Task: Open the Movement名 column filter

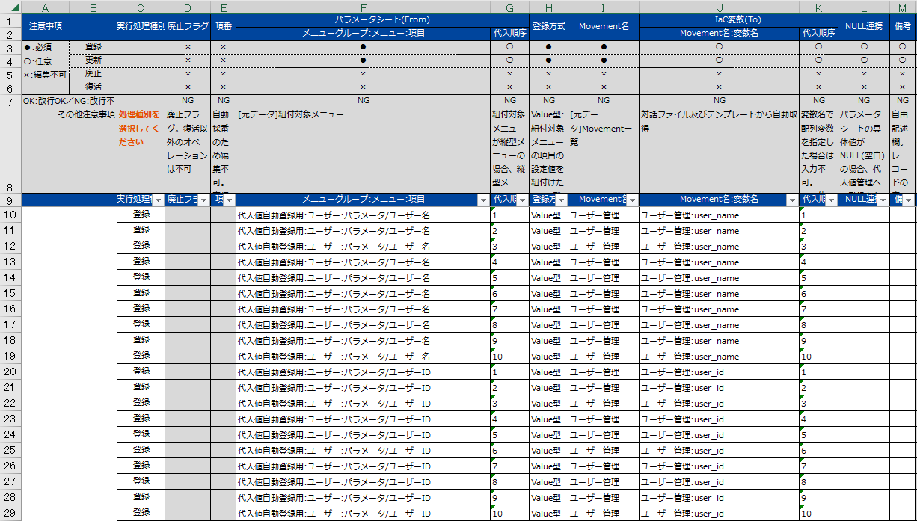Action: tap(633, 200)
